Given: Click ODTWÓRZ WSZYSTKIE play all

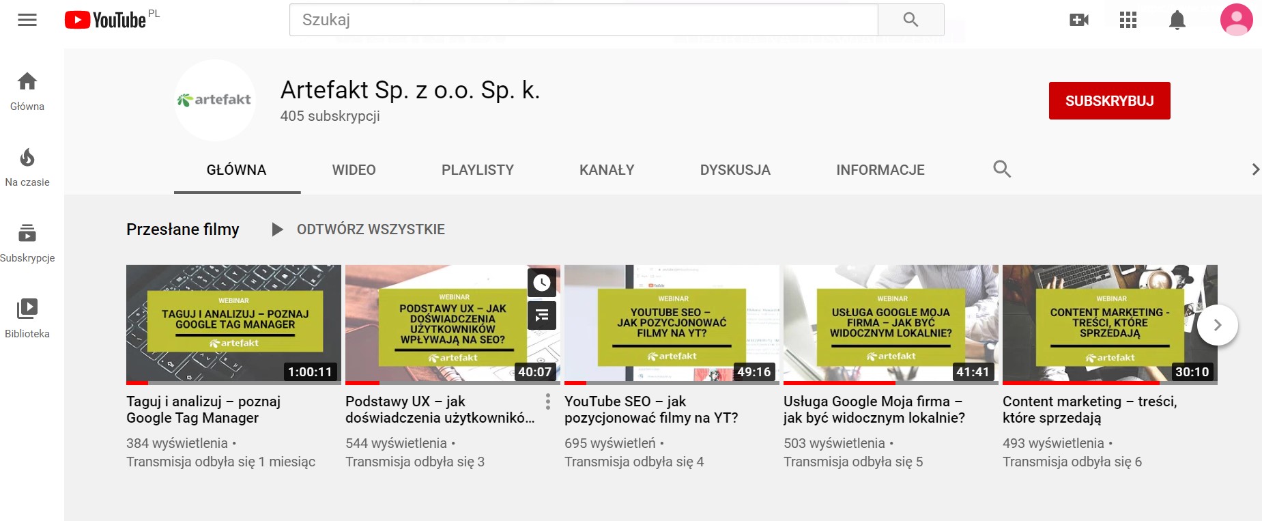Looking at the screenshot, I should [358, 229].
